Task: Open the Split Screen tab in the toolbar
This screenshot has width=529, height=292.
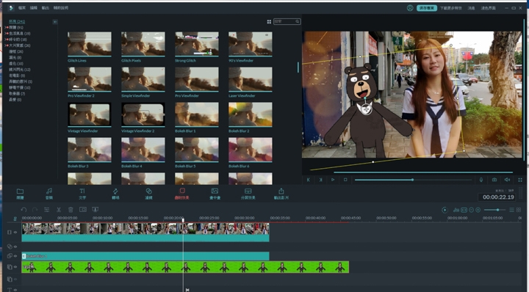Action: tap(248, 194)
